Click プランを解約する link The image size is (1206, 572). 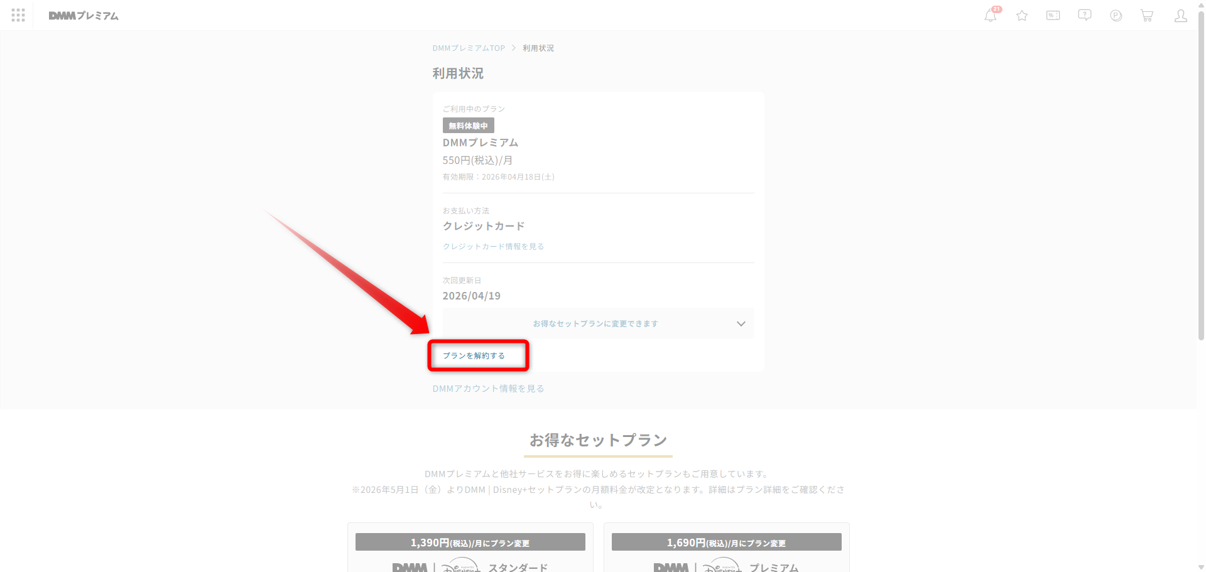tap(474, 356)
